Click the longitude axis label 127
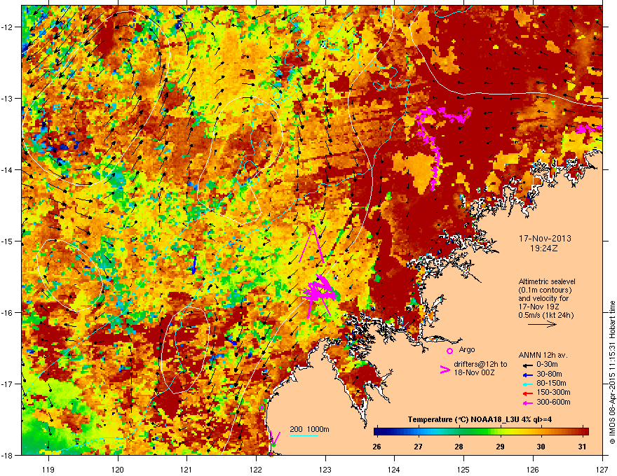The height and width of the screenshot is (476, 617). (x=602, y=469)
